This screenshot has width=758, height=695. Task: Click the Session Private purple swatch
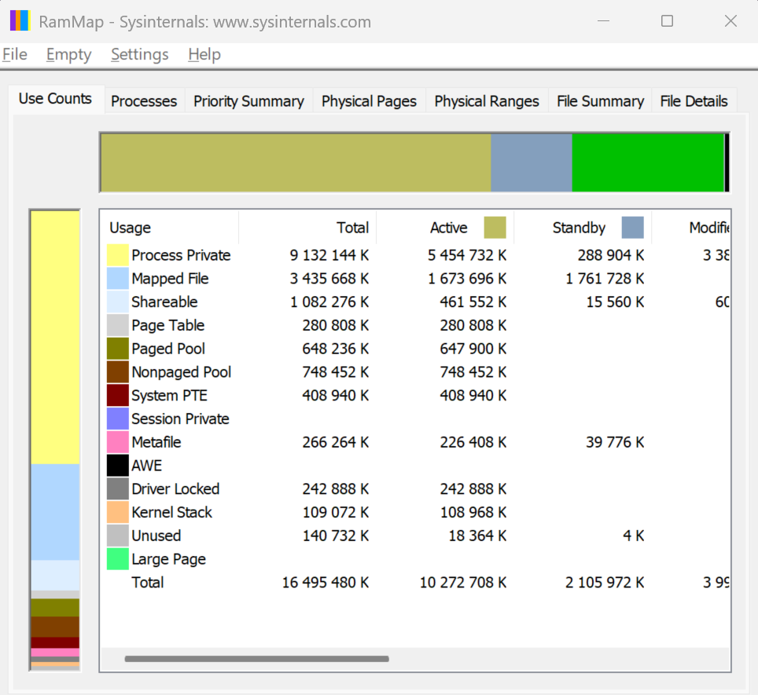[117, 419]
